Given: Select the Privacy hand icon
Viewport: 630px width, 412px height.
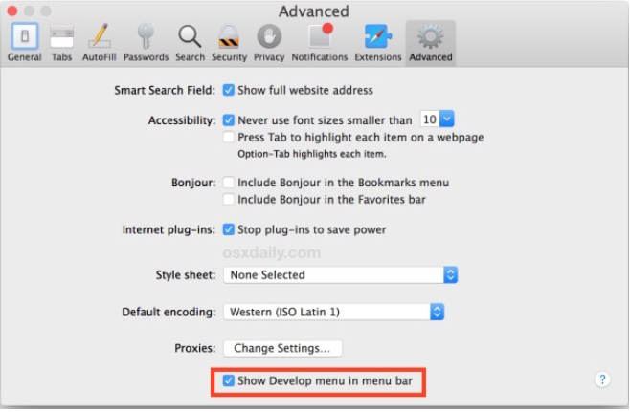Looking at the screenshot, I should click(x=269, y=43).
